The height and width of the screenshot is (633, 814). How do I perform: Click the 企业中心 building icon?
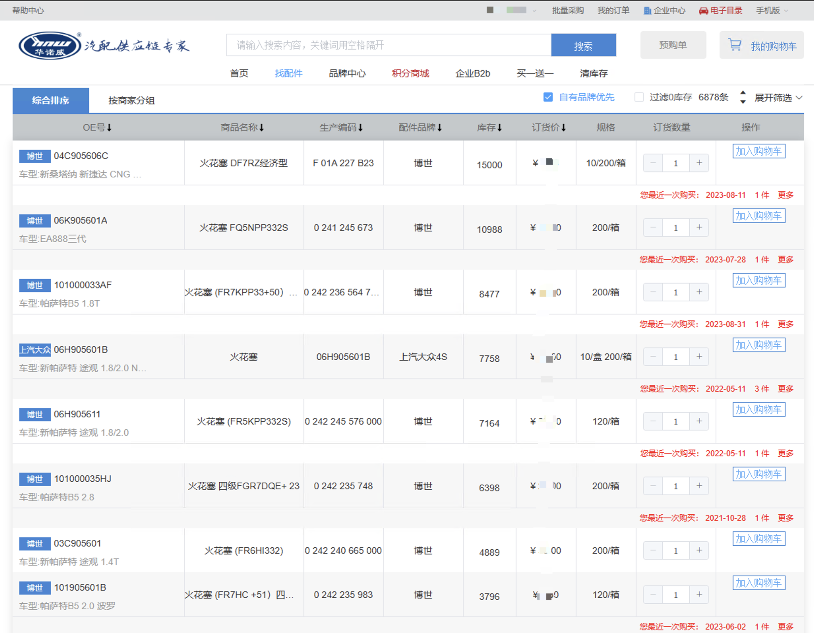[647, 11]
